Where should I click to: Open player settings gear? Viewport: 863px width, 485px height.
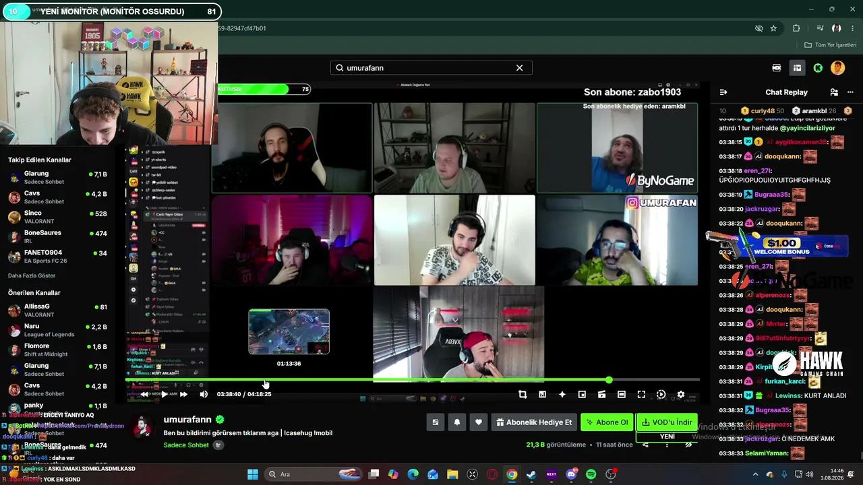681,394
